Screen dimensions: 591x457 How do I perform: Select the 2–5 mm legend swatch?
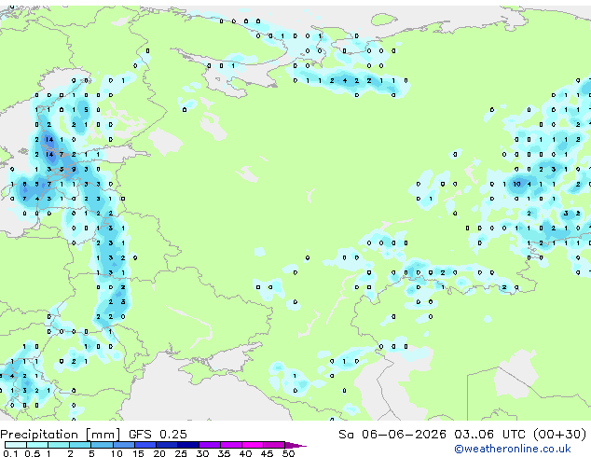(80, 445)
